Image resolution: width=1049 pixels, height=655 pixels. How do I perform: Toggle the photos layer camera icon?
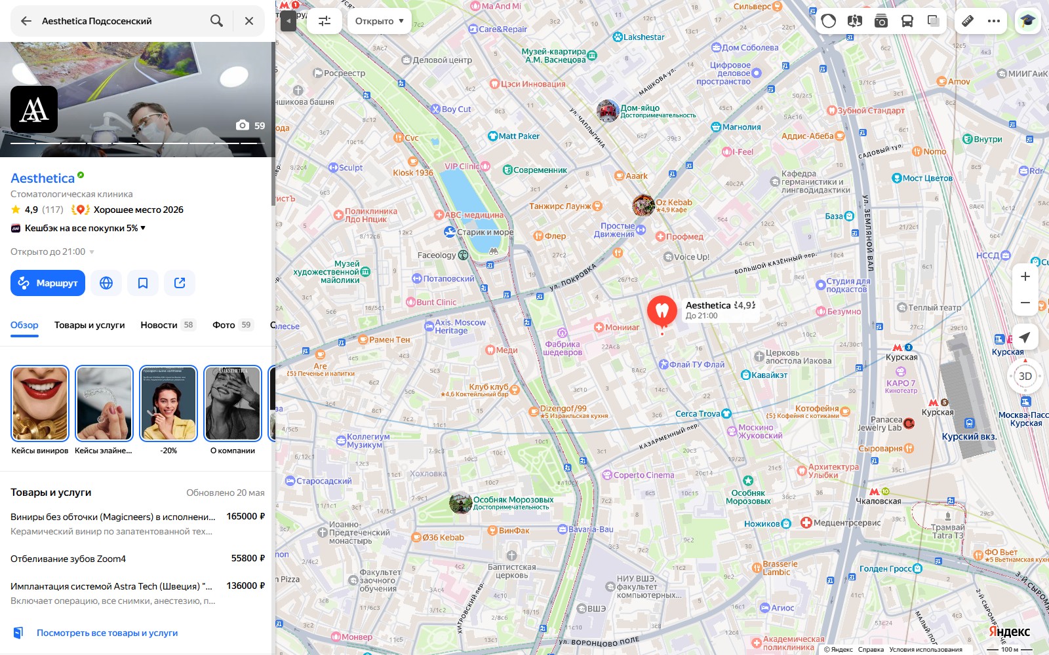pyautogui.click(x=881, y=21)
